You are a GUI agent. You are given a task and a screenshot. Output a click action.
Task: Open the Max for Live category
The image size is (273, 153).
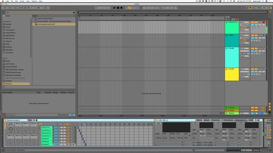10,38
